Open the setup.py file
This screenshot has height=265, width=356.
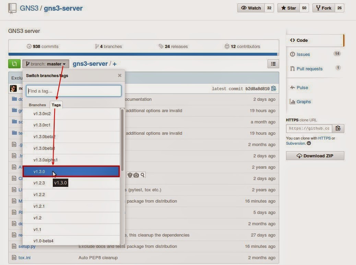coord(27,246)
